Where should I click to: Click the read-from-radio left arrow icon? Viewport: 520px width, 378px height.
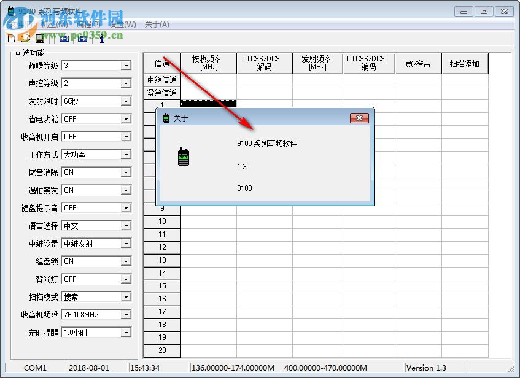pos(64,39)
